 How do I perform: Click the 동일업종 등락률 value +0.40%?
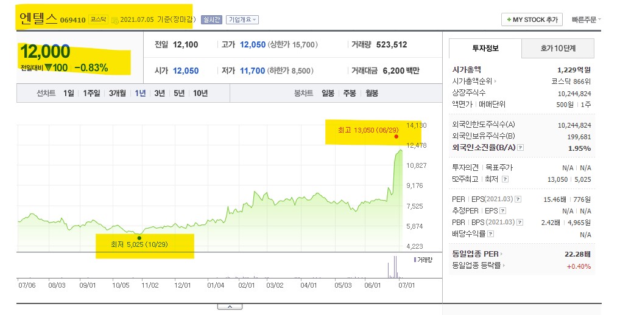coord(579,266)
